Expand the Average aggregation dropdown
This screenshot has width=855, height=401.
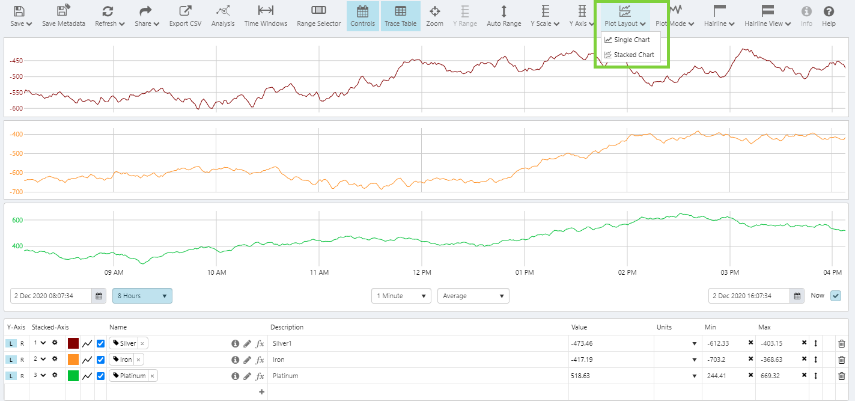[x=473, y=296]
